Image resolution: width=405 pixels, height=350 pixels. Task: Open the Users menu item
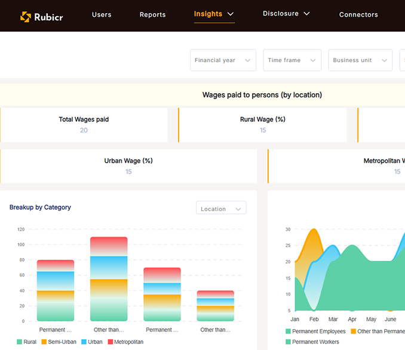(x=102, y=15)
